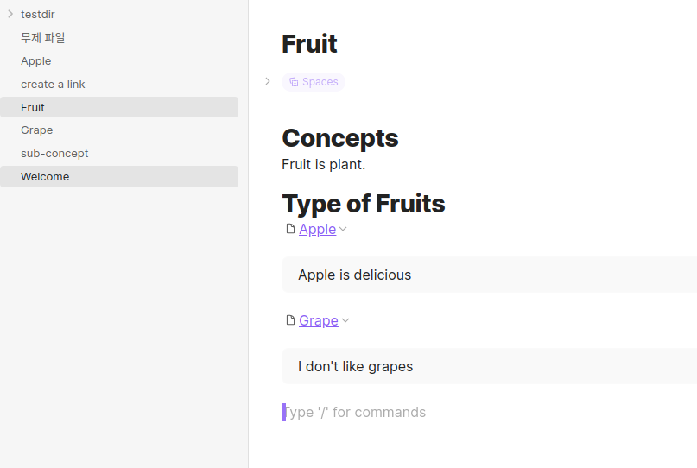Open the Welcome note in sidebar
The width and height of the screenshot is (697, 468).
(x=45, y=176)
